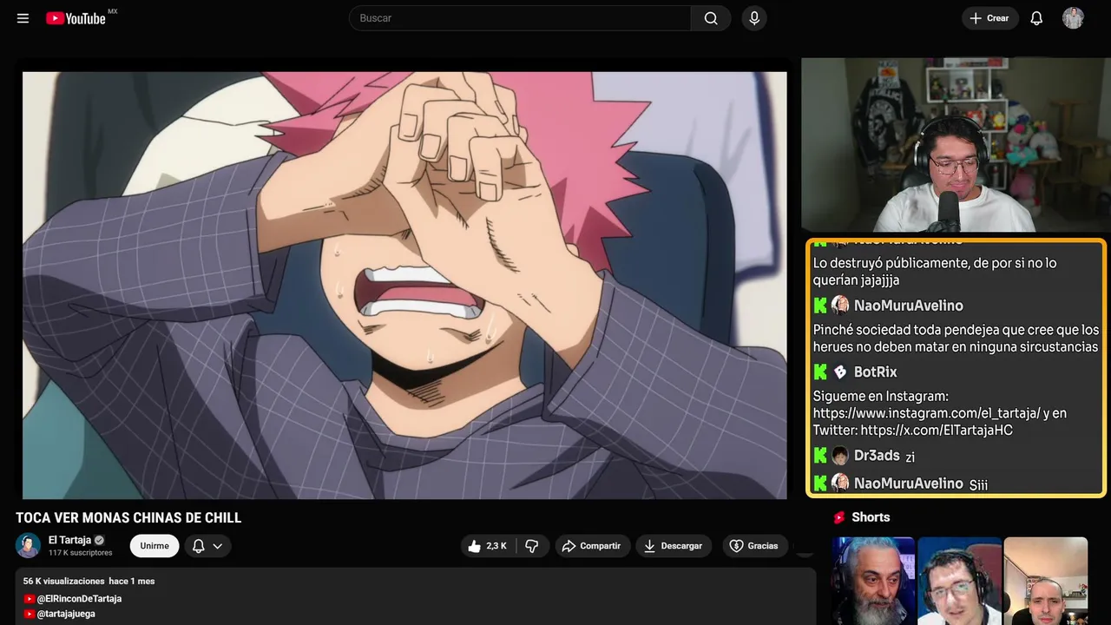Visit the El Tartaja channel name link

[69, 540]
